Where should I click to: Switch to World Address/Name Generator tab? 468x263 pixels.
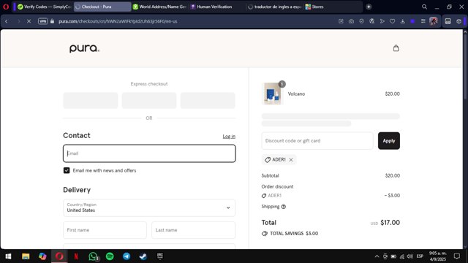(159, 7)
